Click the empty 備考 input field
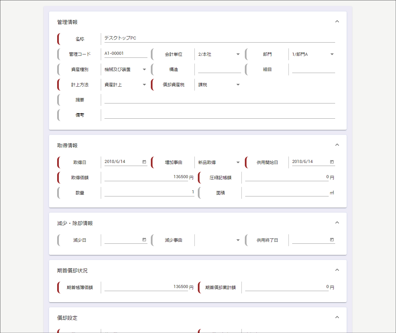Viewport: 396px width, 333px height. [220, 114]
